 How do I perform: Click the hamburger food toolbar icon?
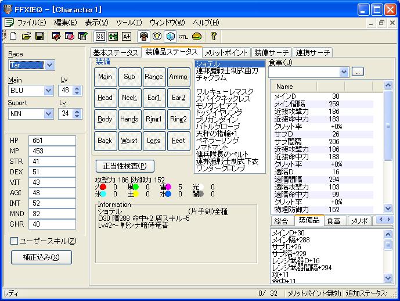pos(196,37)
